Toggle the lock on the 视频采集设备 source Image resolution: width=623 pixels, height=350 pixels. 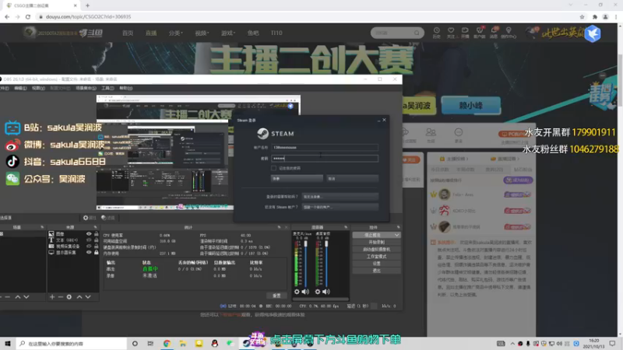pyautogui.click(x=96, y=246)
